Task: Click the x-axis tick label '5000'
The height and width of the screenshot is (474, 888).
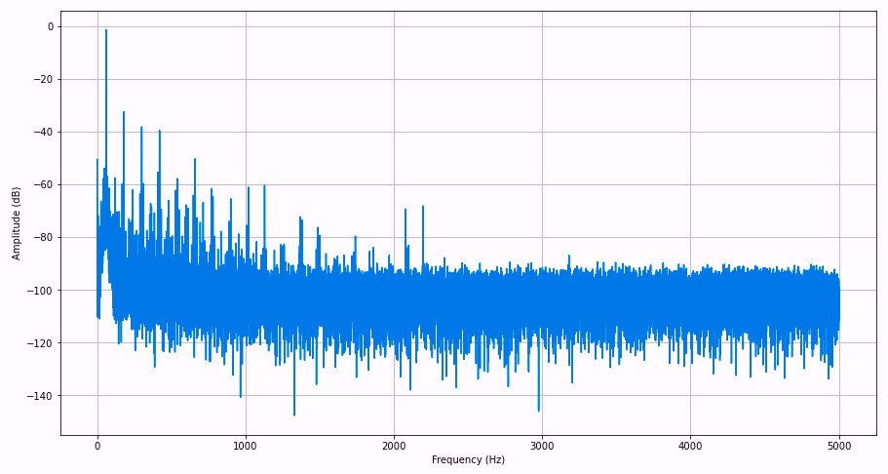Action: pos(839,447)
